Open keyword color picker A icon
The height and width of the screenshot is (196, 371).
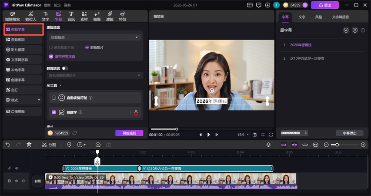tap(136, 112)
